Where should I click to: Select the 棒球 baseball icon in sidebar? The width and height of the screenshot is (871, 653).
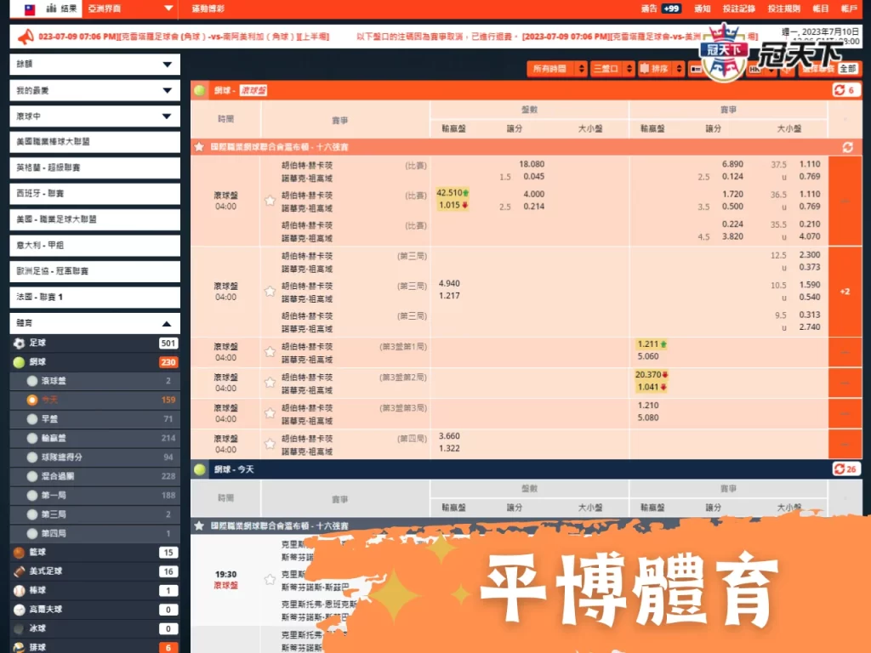tap(19, 589)
